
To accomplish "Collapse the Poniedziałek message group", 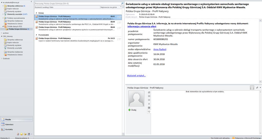I will [x=36, y=35].
